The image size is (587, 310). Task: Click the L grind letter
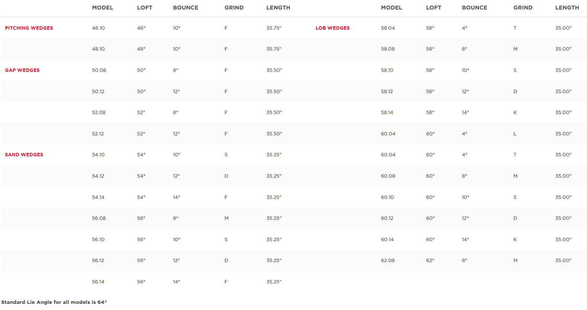[515, 134]
